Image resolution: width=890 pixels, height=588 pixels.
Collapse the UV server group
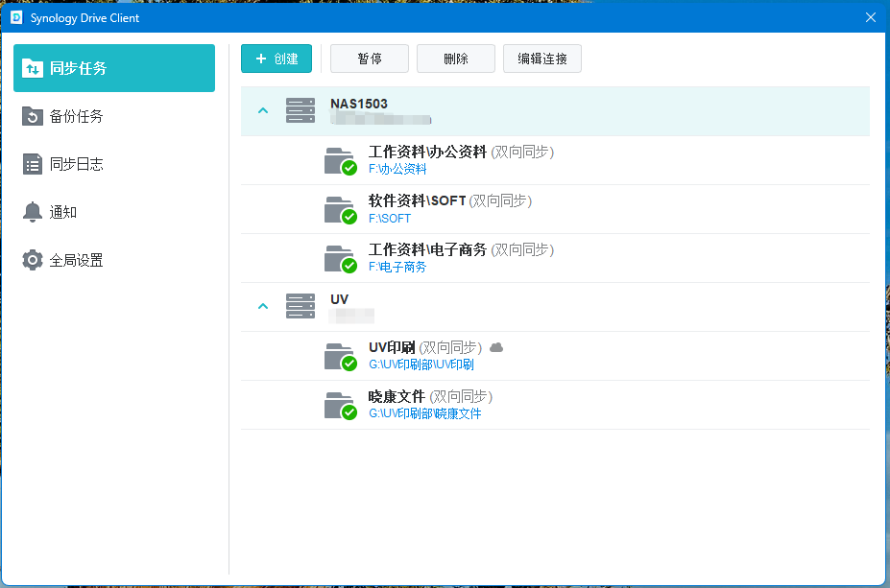(x=262, y=307)
